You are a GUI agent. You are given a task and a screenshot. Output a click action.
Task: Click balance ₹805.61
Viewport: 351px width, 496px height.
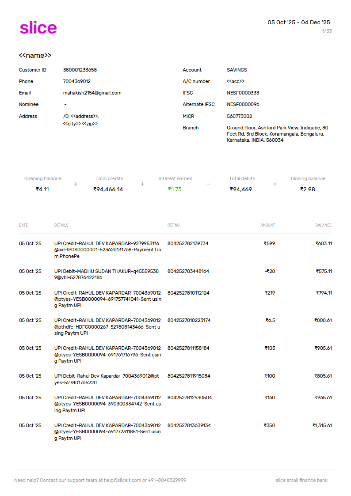pos(323,376)
